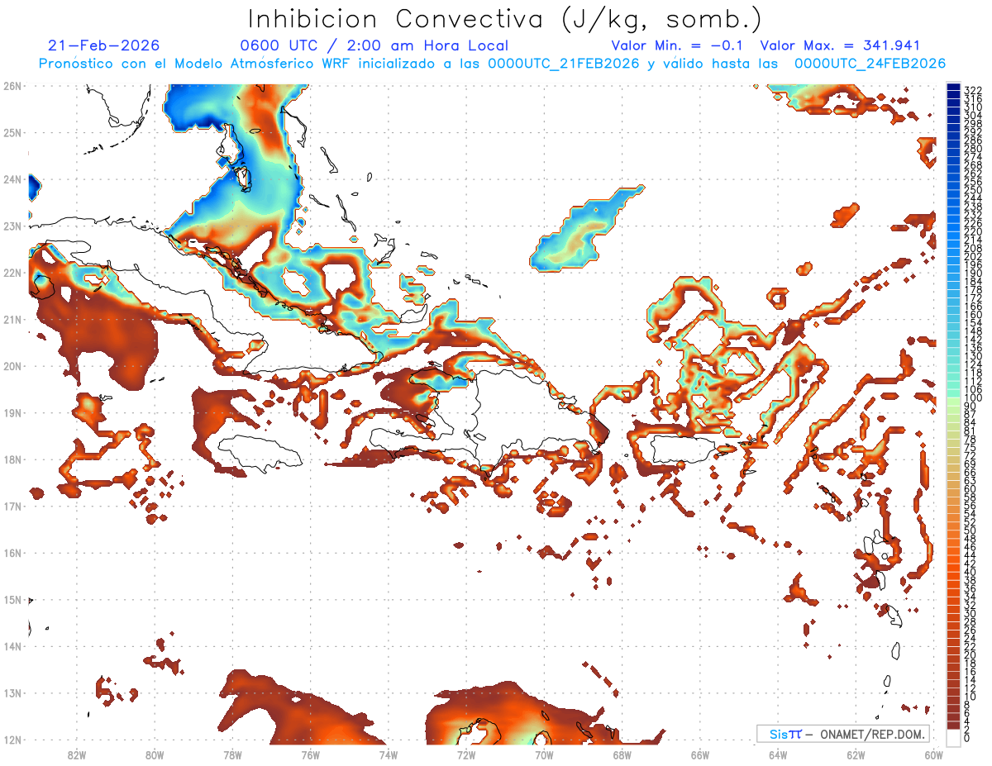Click the time "0600 UTC / 2:00 am Hora Local"
This screenshot has width=992, height=766.
pos(374,45)
